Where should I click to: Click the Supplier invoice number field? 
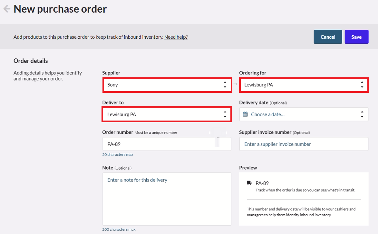point(304,144)
